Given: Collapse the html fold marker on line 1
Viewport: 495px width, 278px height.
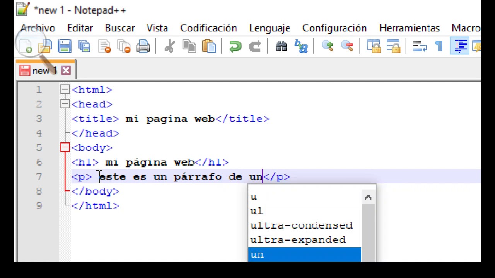Looking at the screenshot, I should point(65,89).
